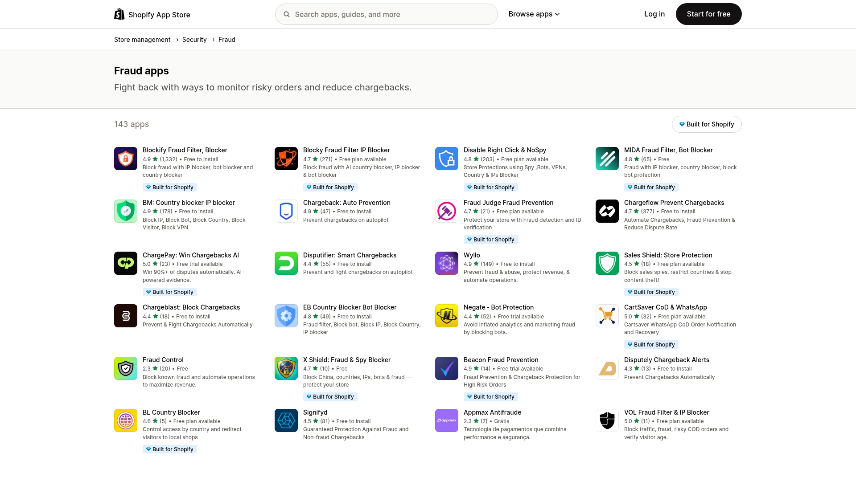Open BM: Country blocker IP blocker title
The image size is (856, 481).
point(189,203)
